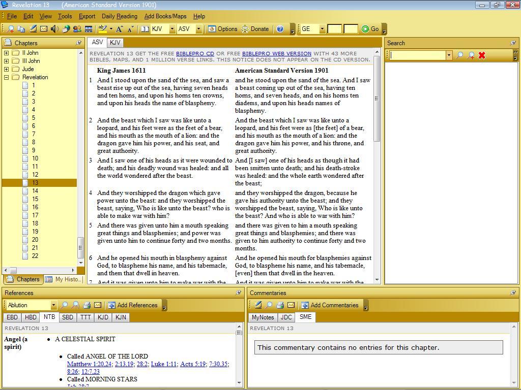Click the Options button
The image size is (521, 390).
coord(223,29)
